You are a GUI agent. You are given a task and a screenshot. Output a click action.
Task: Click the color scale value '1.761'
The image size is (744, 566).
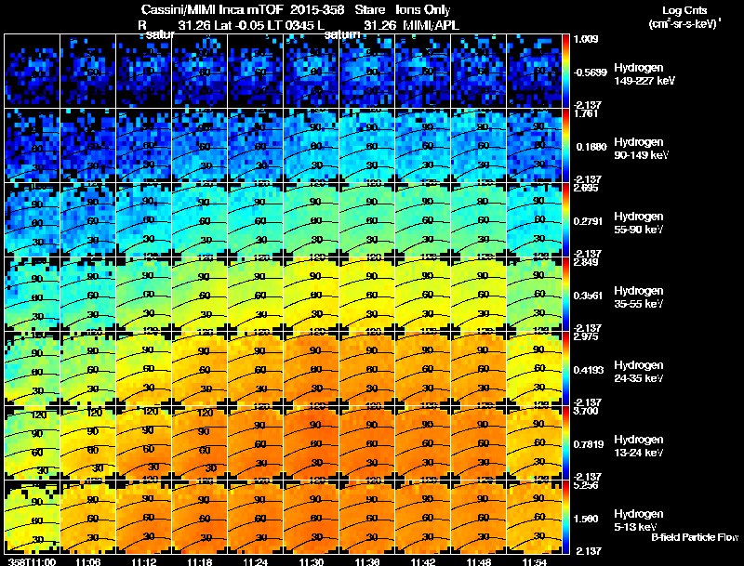pyautogui.click(x=586, y=113)
